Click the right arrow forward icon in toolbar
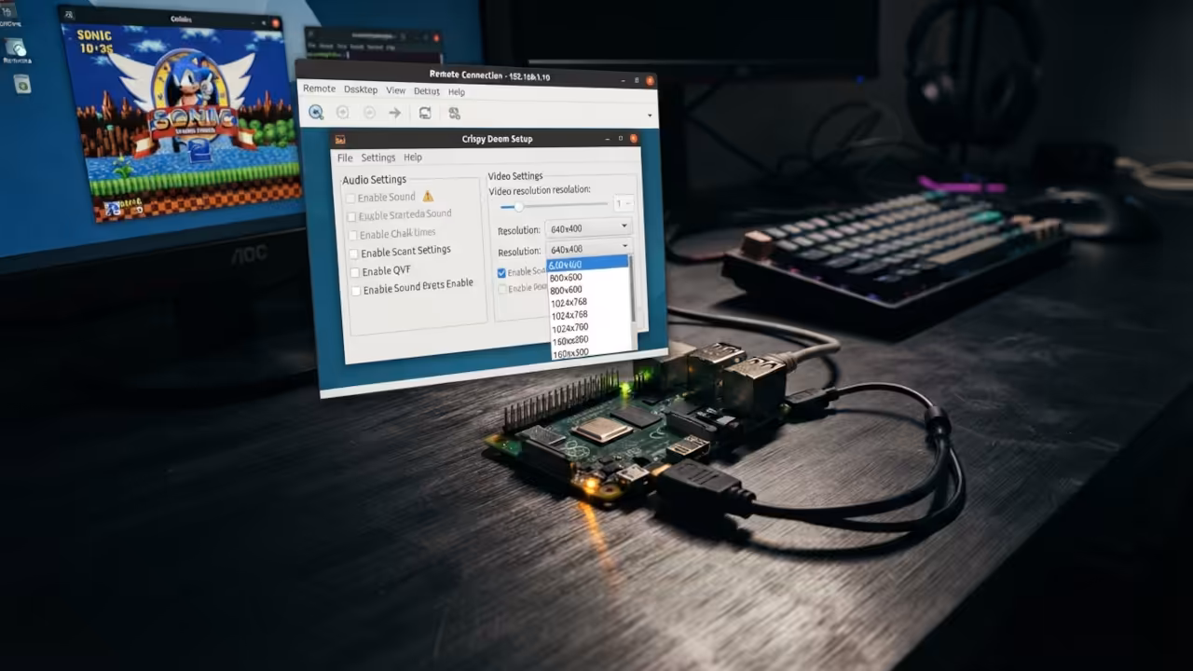Viewport: 1193px width, 671px height. [x=395, y=113]
